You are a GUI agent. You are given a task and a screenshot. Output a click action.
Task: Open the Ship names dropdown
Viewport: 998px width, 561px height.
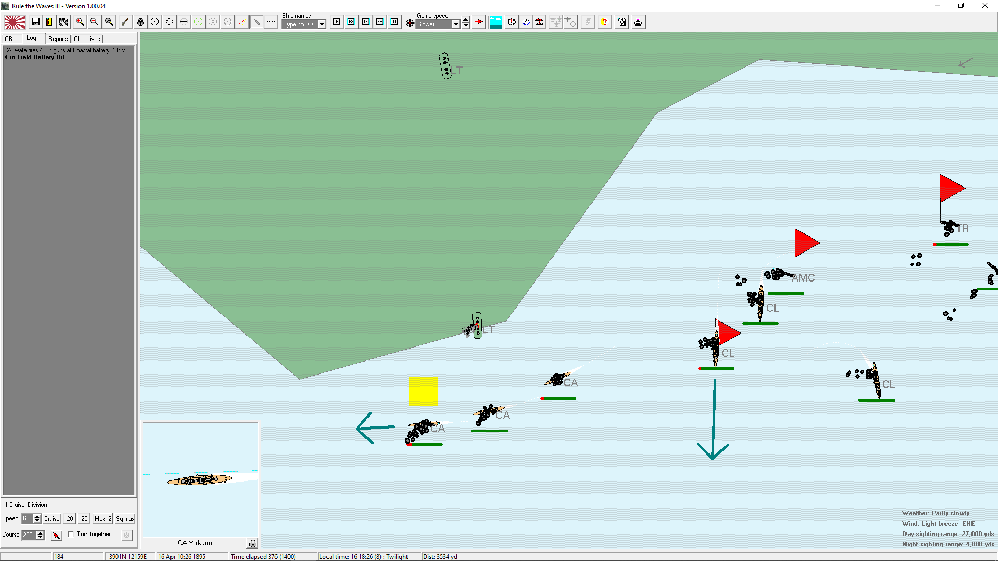[322, 24]
